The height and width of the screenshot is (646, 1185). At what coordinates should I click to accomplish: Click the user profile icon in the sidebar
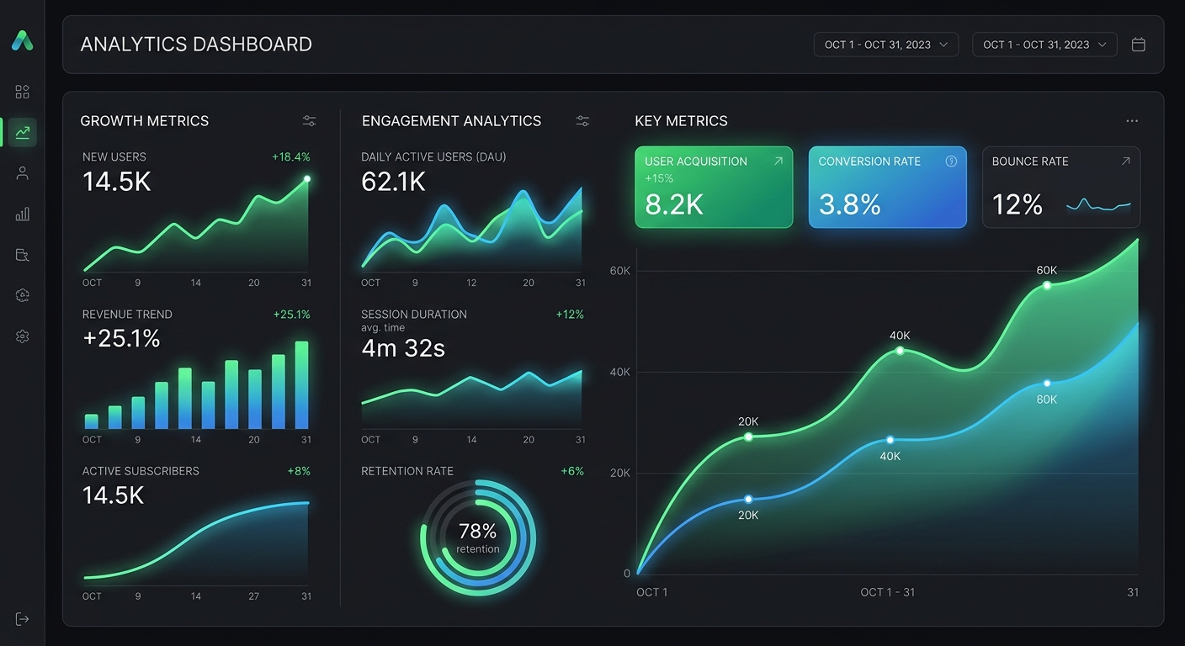click(22, 172)
